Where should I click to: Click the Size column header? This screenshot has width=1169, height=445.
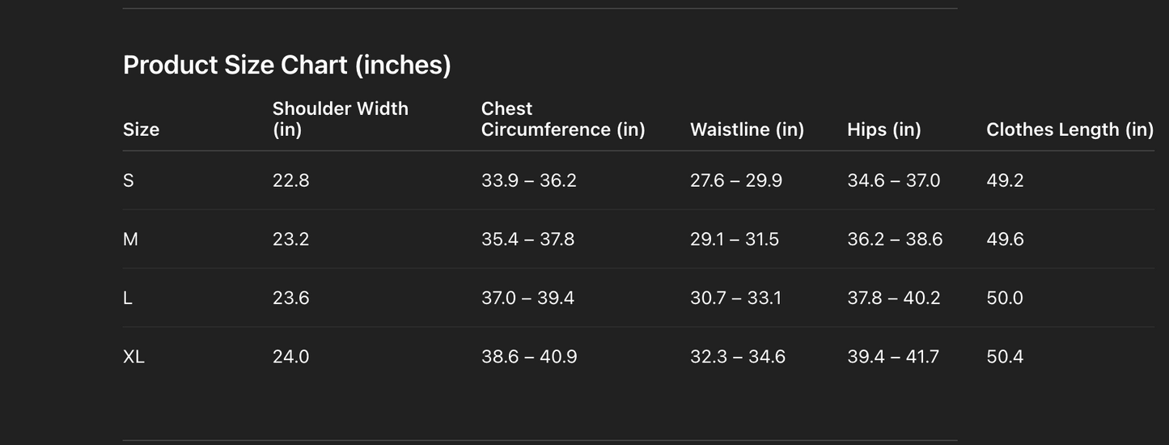pos(141,129)
